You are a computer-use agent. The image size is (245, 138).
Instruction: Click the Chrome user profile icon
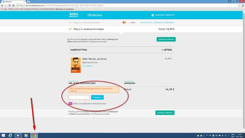[x=229, y=1]
